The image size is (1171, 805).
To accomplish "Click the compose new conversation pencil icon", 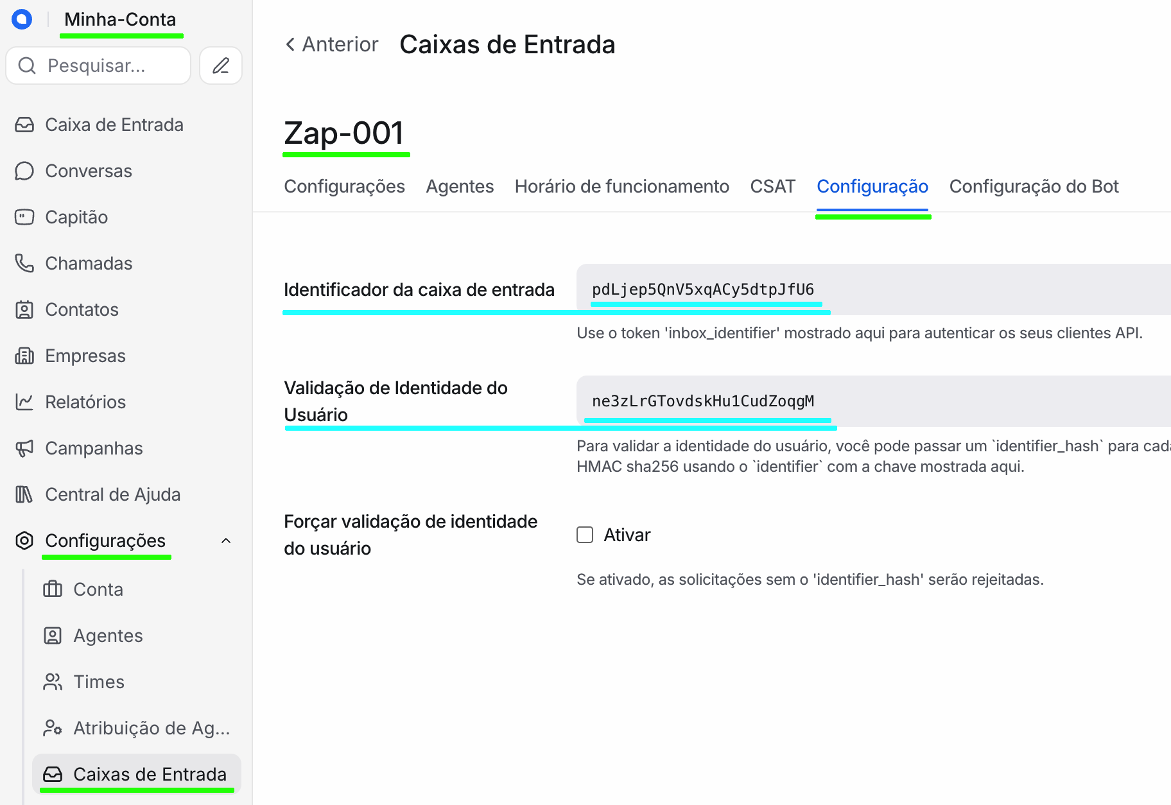I will click(x=221, y=65).
